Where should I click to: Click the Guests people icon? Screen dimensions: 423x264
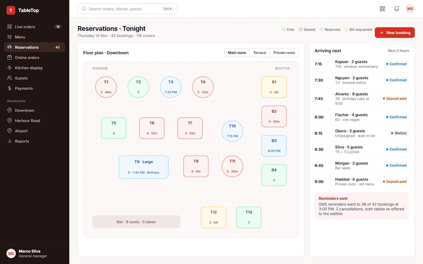point(9,78)
